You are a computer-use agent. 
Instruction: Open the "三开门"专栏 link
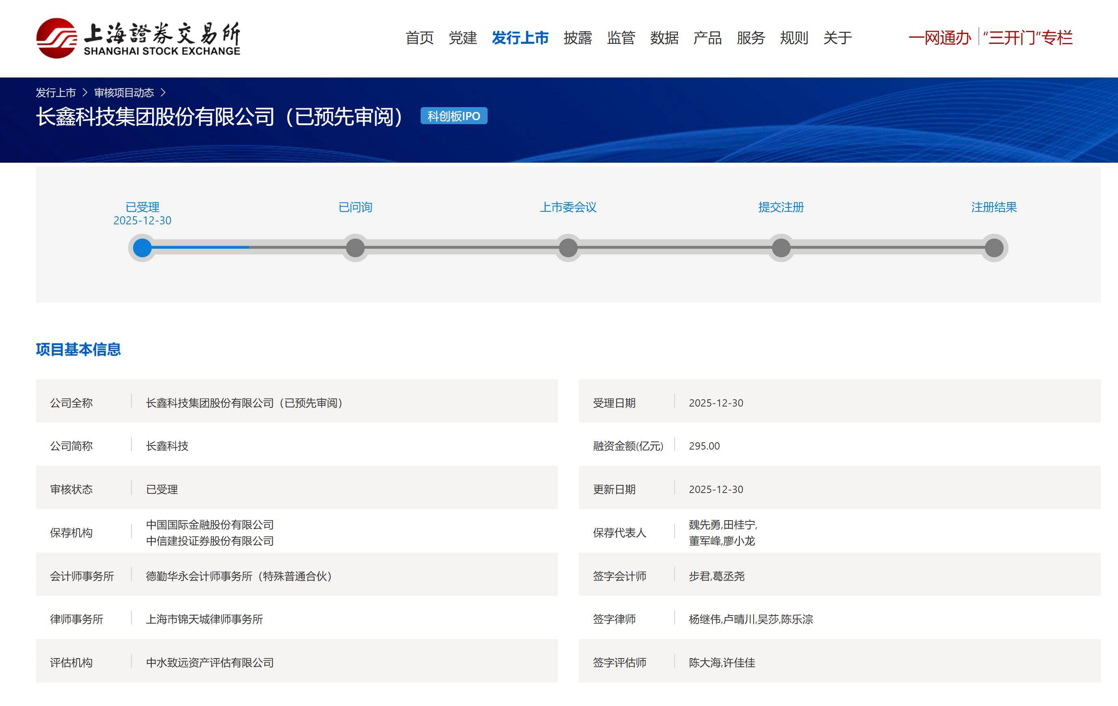tap(1028, 38)
